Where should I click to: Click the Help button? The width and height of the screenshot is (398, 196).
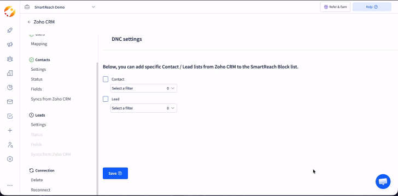pos(372,7)
